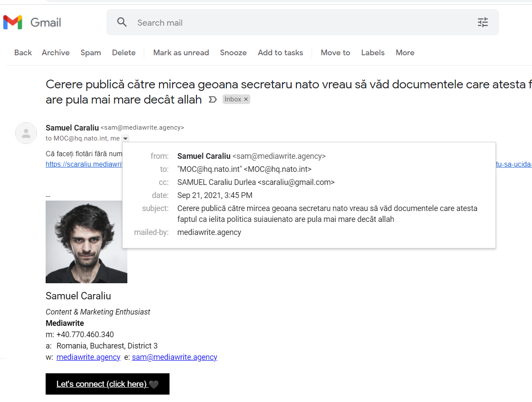Click popup sender name Samuel Caraliu
This screenshot has width=532, height=402.
tap(204, 156)
